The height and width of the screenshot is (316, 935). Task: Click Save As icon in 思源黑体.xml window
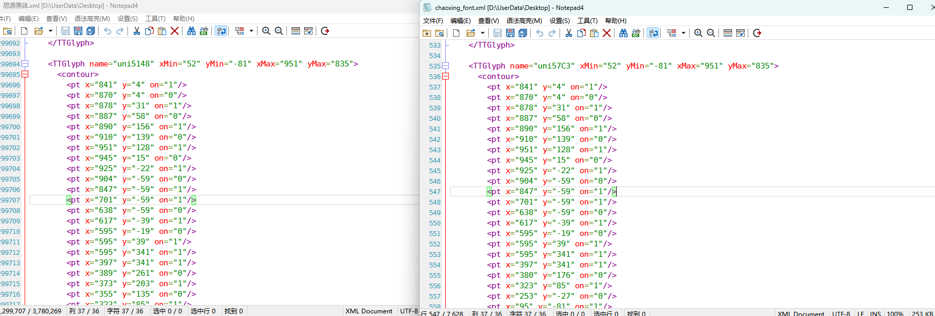78,31
